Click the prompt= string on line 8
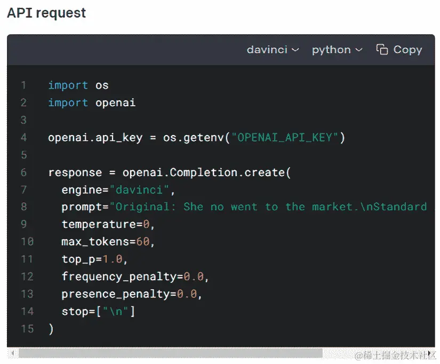The height and width of the screenshot is (364, 440). pos(244,207)
